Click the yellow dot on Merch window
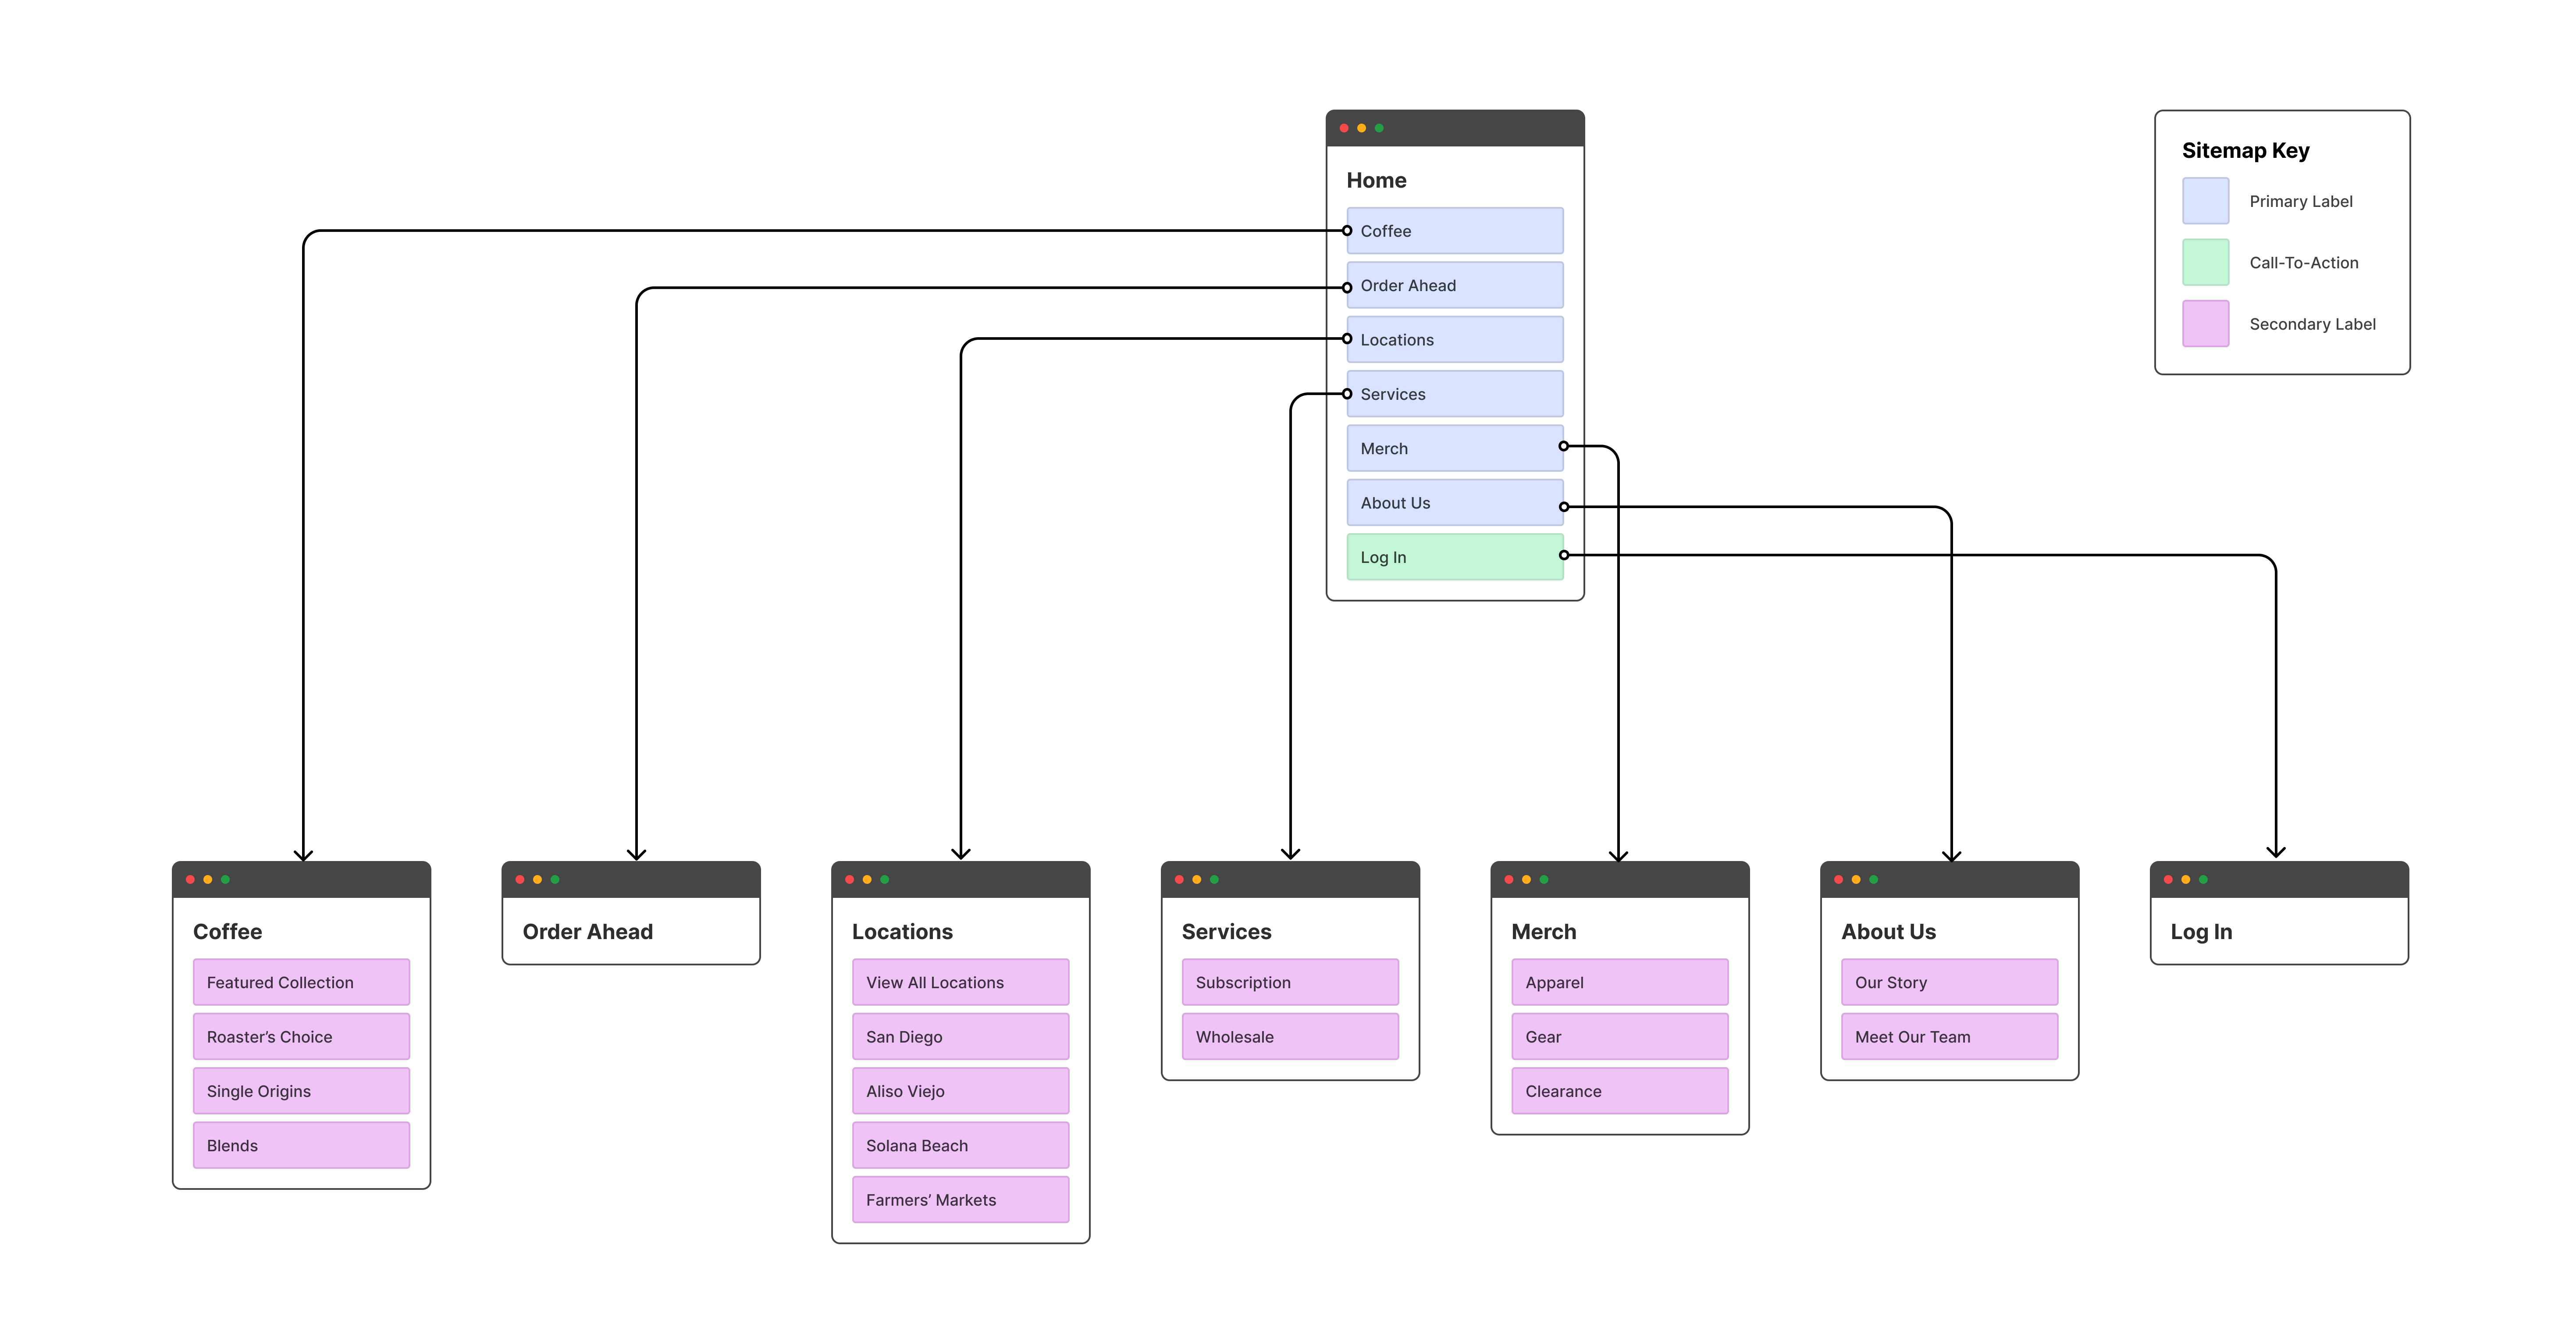Screen dimensions: 2576x1317 (x=1526, y=880)
